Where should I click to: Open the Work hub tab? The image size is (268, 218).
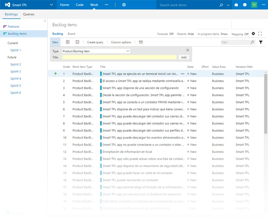[94, 5]
